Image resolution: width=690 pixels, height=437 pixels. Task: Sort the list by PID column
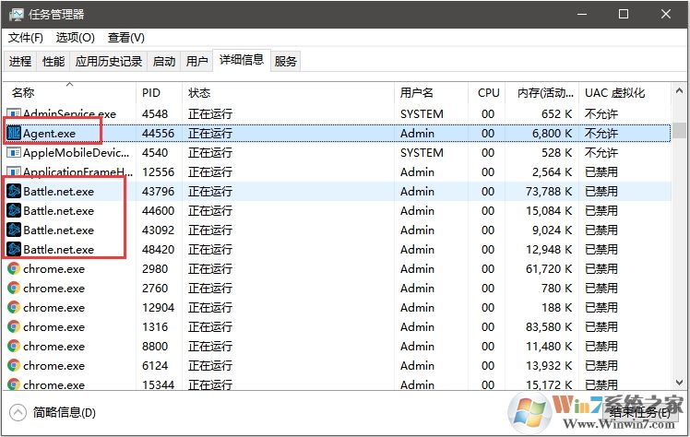click(151, 93)
